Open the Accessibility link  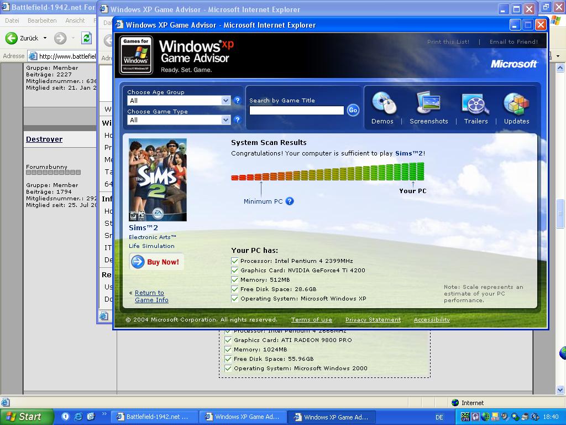(432, 319)
